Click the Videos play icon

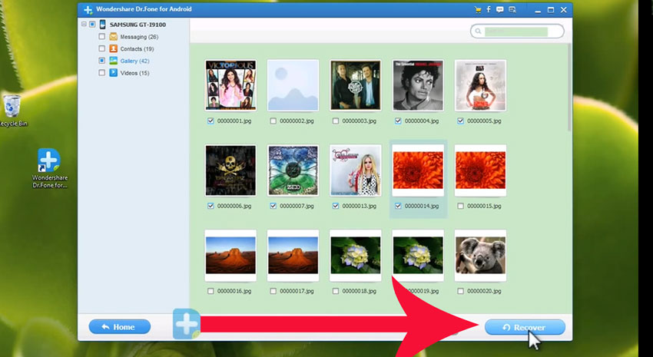[113, 73]
